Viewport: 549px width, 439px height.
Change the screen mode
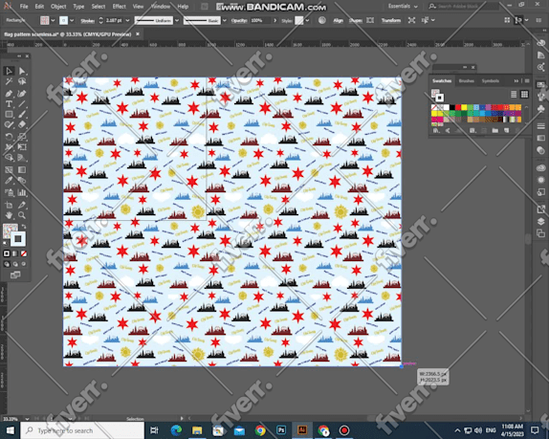tap(15, 275)
